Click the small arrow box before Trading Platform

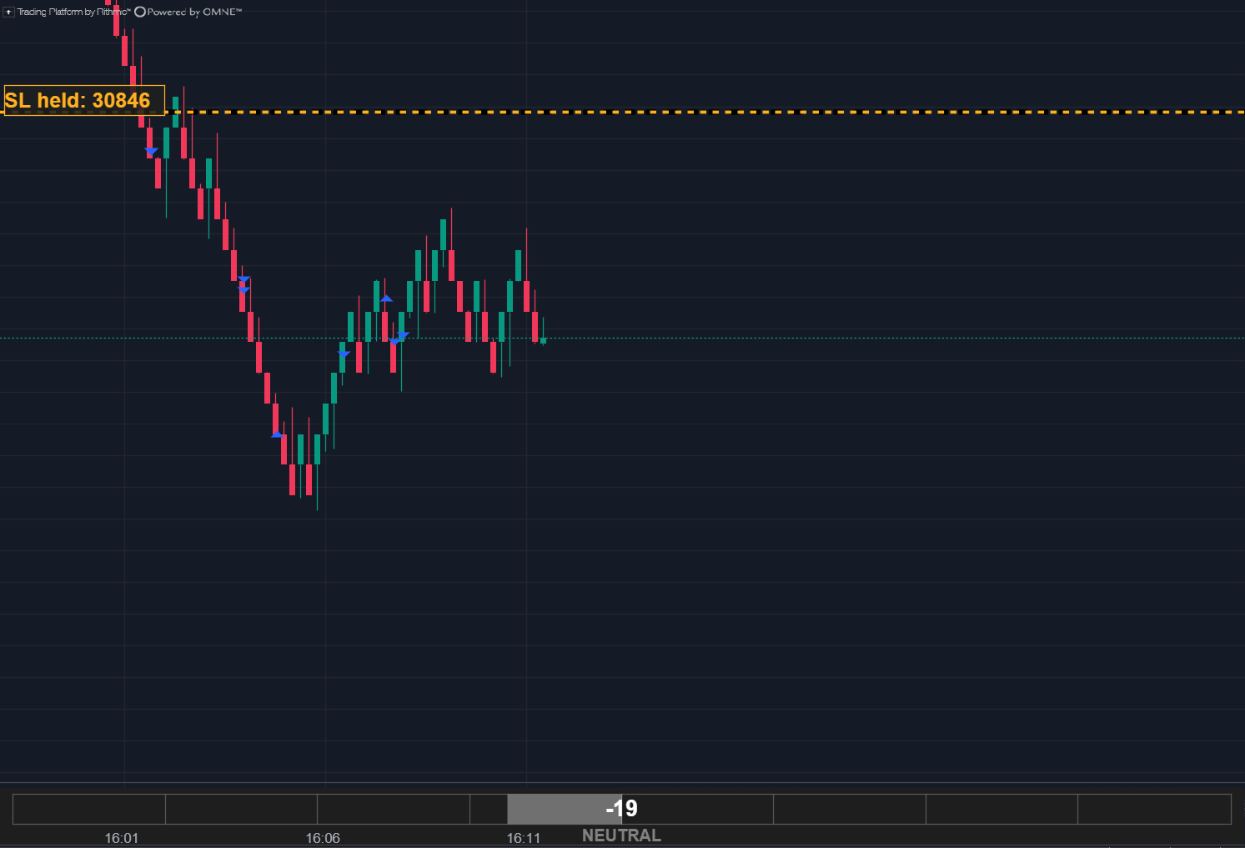(8, 12)
